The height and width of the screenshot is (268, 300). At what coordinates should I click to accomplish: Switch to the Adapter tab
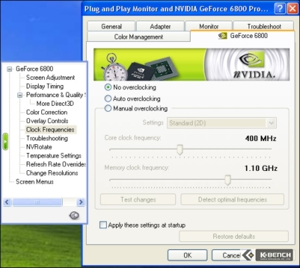pyautogui.click(x=160, y=26)
